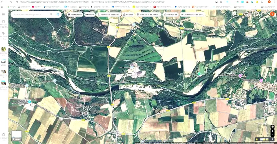The height and width of the screenshot is (144, 277).
Task: Click the Alès Enrobés map pin
Action: [132, 67]
